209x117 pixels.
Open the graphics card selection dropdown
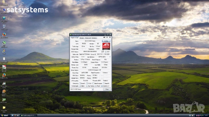93,89
